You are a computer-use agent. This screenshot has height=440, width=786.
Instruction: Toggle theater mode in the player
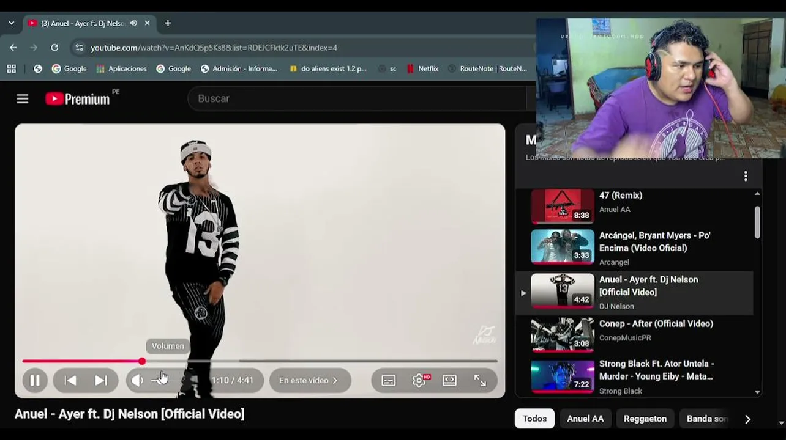point(449,380)
